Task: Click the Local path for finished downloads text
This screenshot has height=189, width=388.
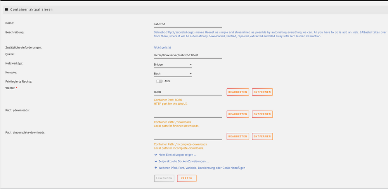Action: tap(177, 126)
